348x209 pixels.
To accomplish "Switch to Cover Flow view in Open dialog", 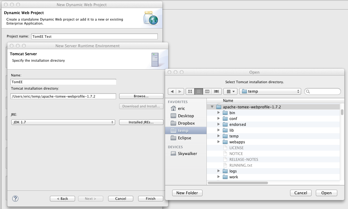I will pos(216,91).
